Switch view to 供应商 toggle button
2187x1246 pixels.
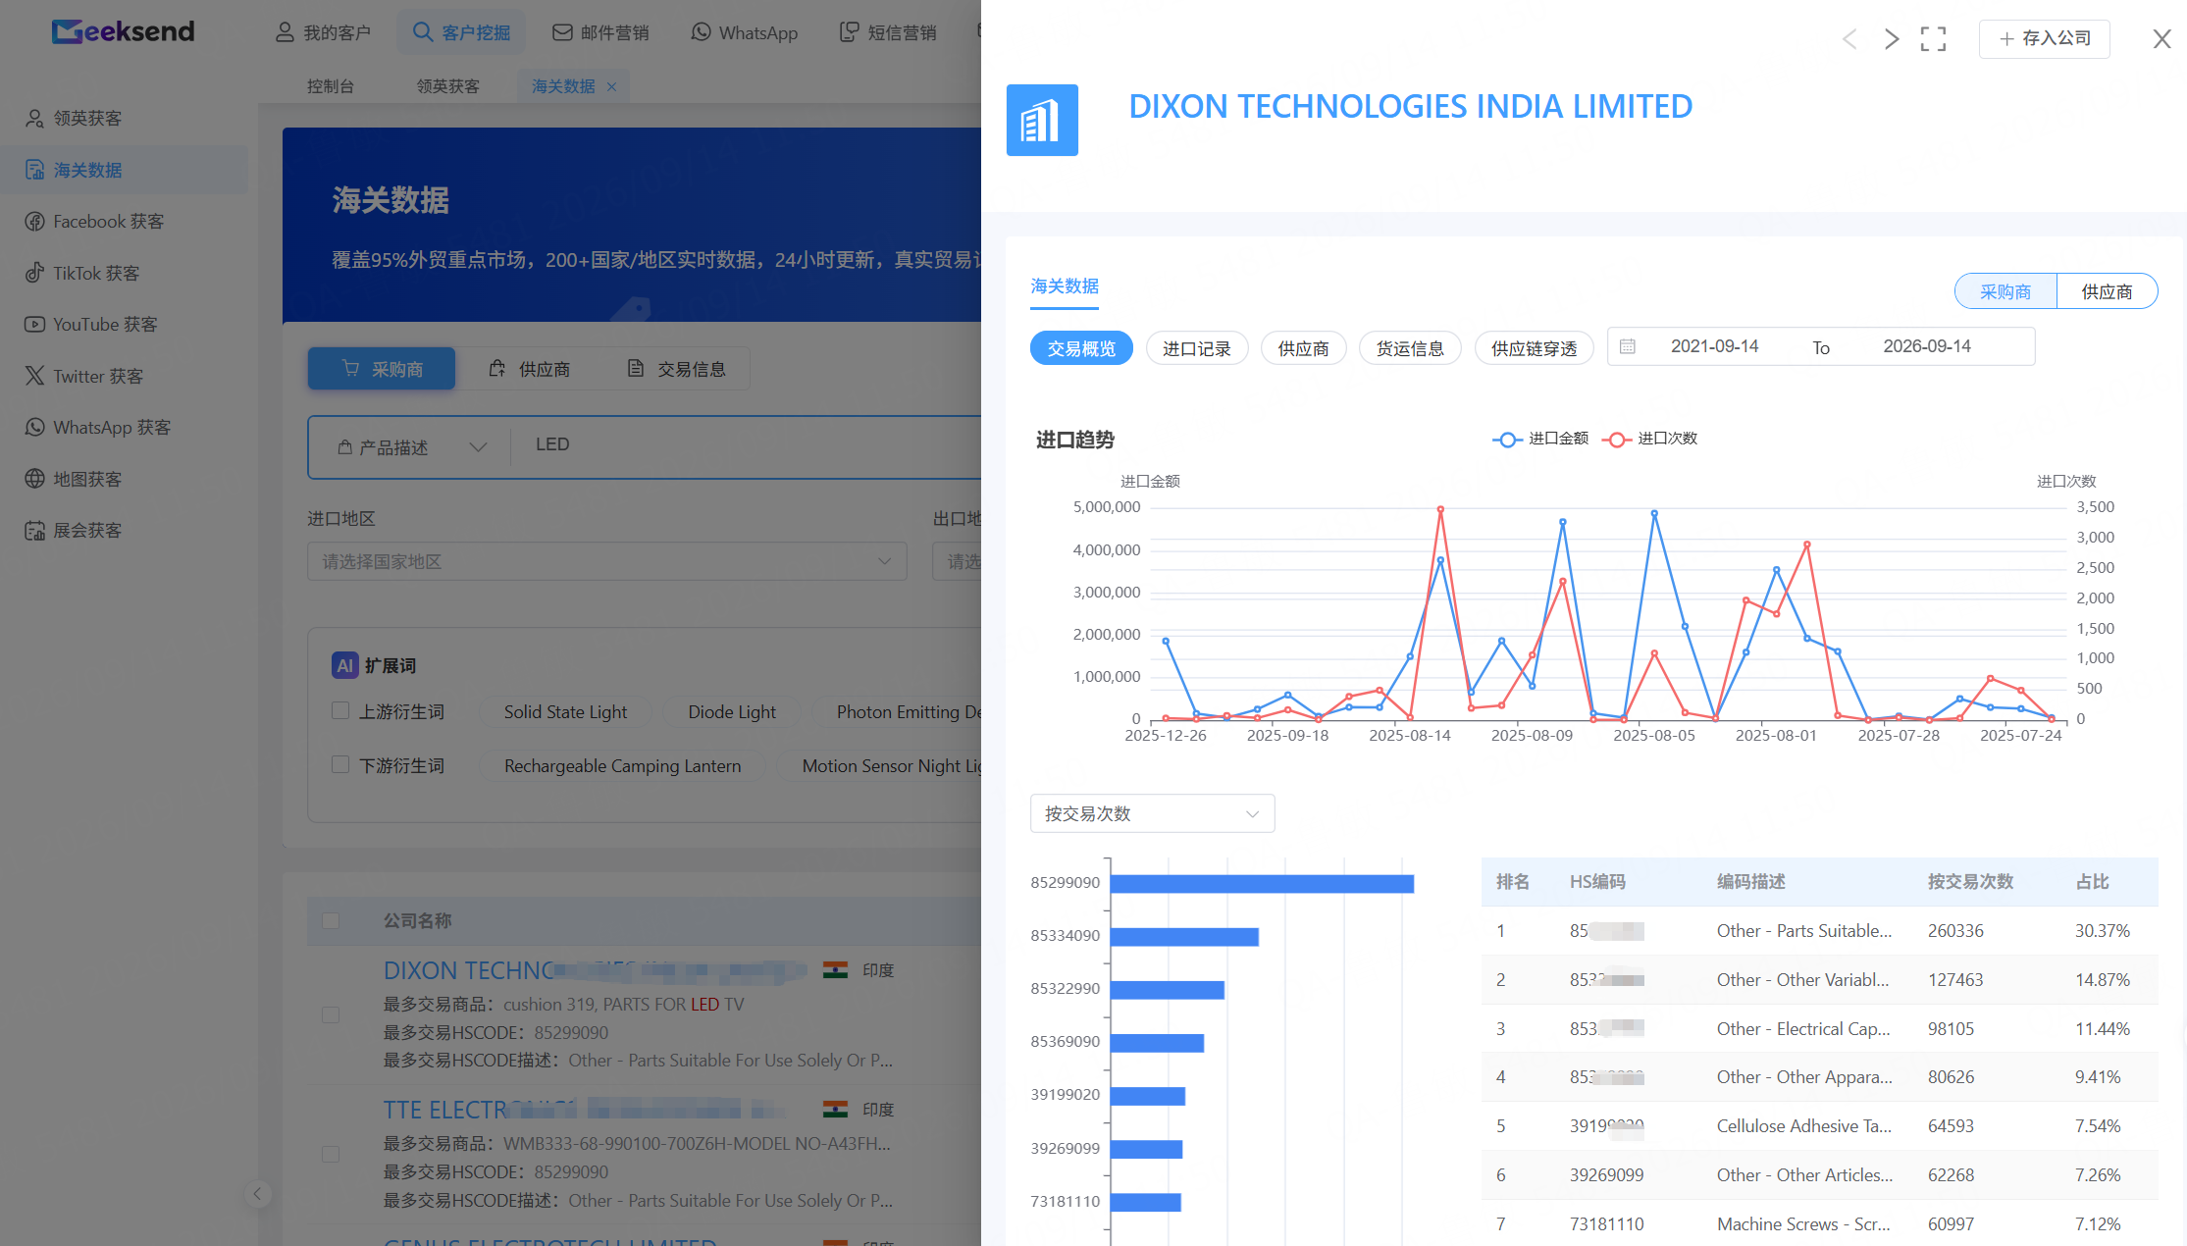coord(2107,291)
